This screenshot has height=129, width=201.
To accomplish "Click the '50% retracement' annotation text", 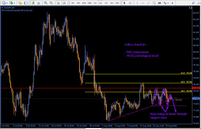I will [x=137, y=52].
